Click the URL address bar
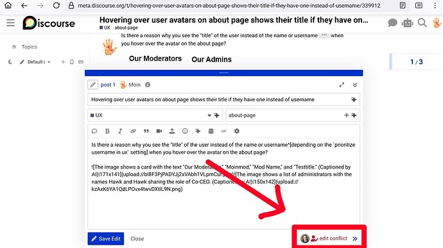 click(x=229, y=6)
